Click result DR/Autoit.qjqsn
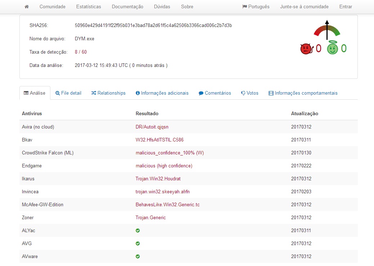The width and height of the screenshot is (374, 266). [x=152, y=127]
